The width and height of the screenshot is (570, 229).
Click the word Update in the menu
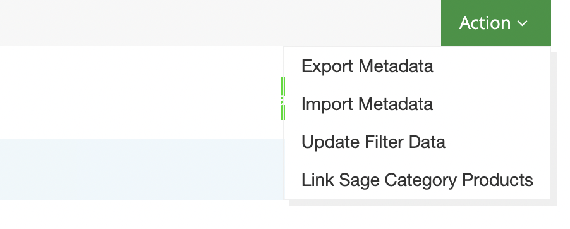(x=330, y=143)
